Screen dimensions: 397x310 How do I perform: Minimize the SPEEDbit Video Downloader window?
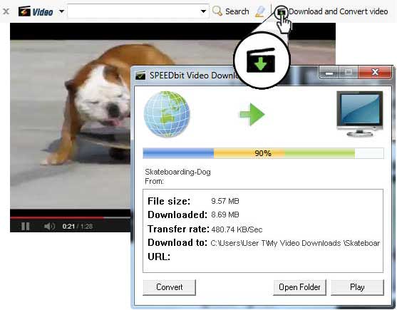329,73
